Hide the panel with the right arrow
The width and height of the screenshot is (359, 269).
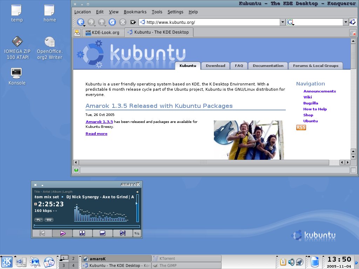[357, 262]
